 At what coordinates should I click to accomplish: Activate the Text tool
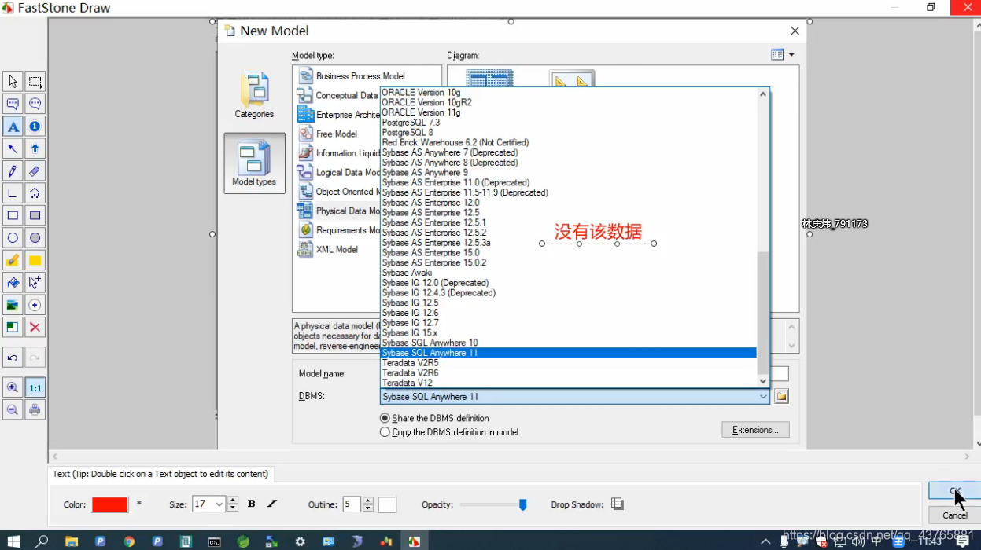[13, 126]
